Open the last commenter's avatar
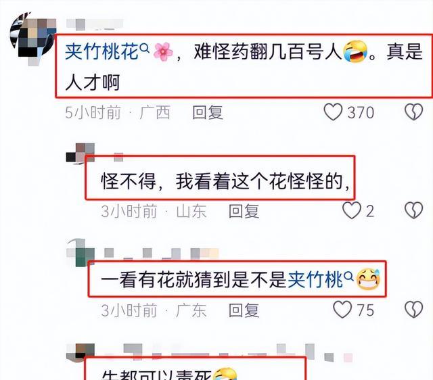The width and height of the screenshot is (433, 380). click(81, 352)
